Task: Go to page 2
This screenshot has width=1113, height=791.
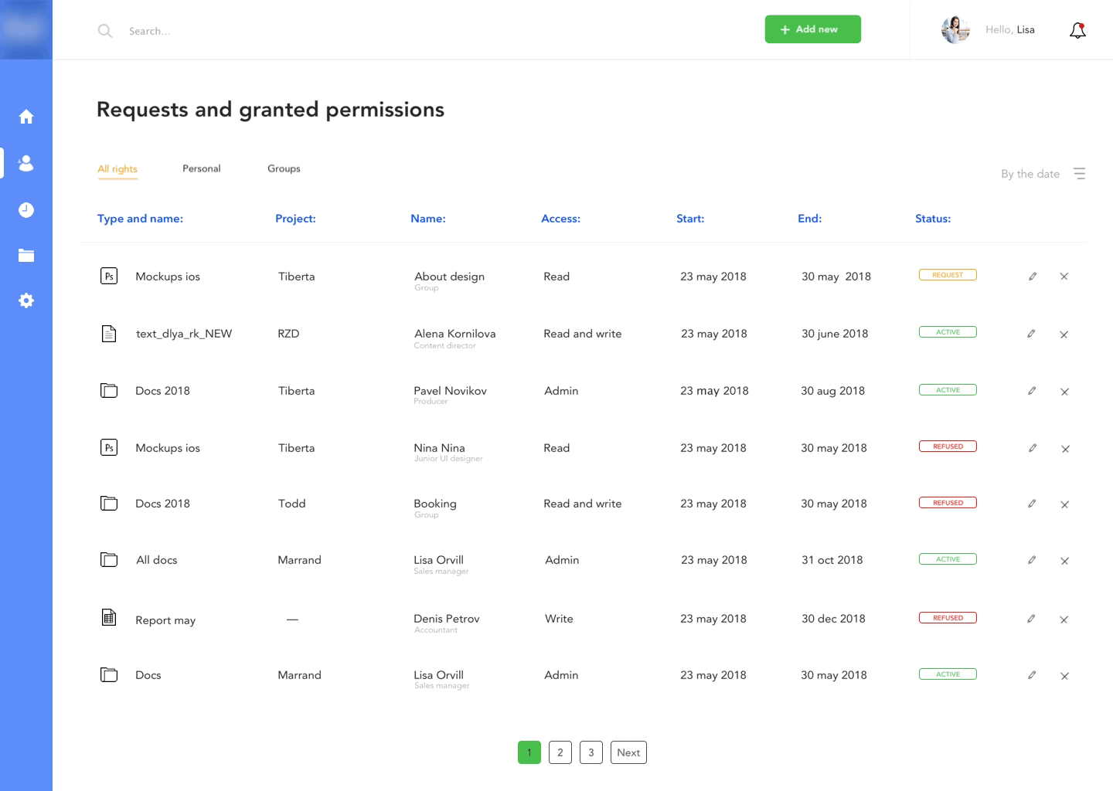Action: (x=560, y=752)
